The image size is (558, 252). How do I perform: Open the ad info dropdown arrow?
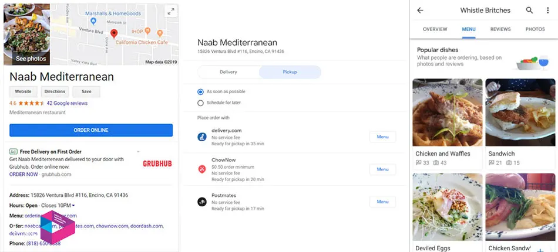[x=138, y=152]
